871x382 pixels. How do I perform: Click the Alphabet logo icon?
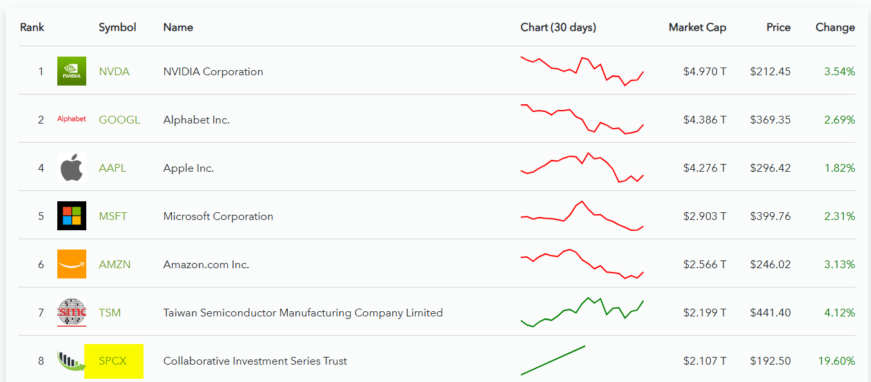pos(71,119)
